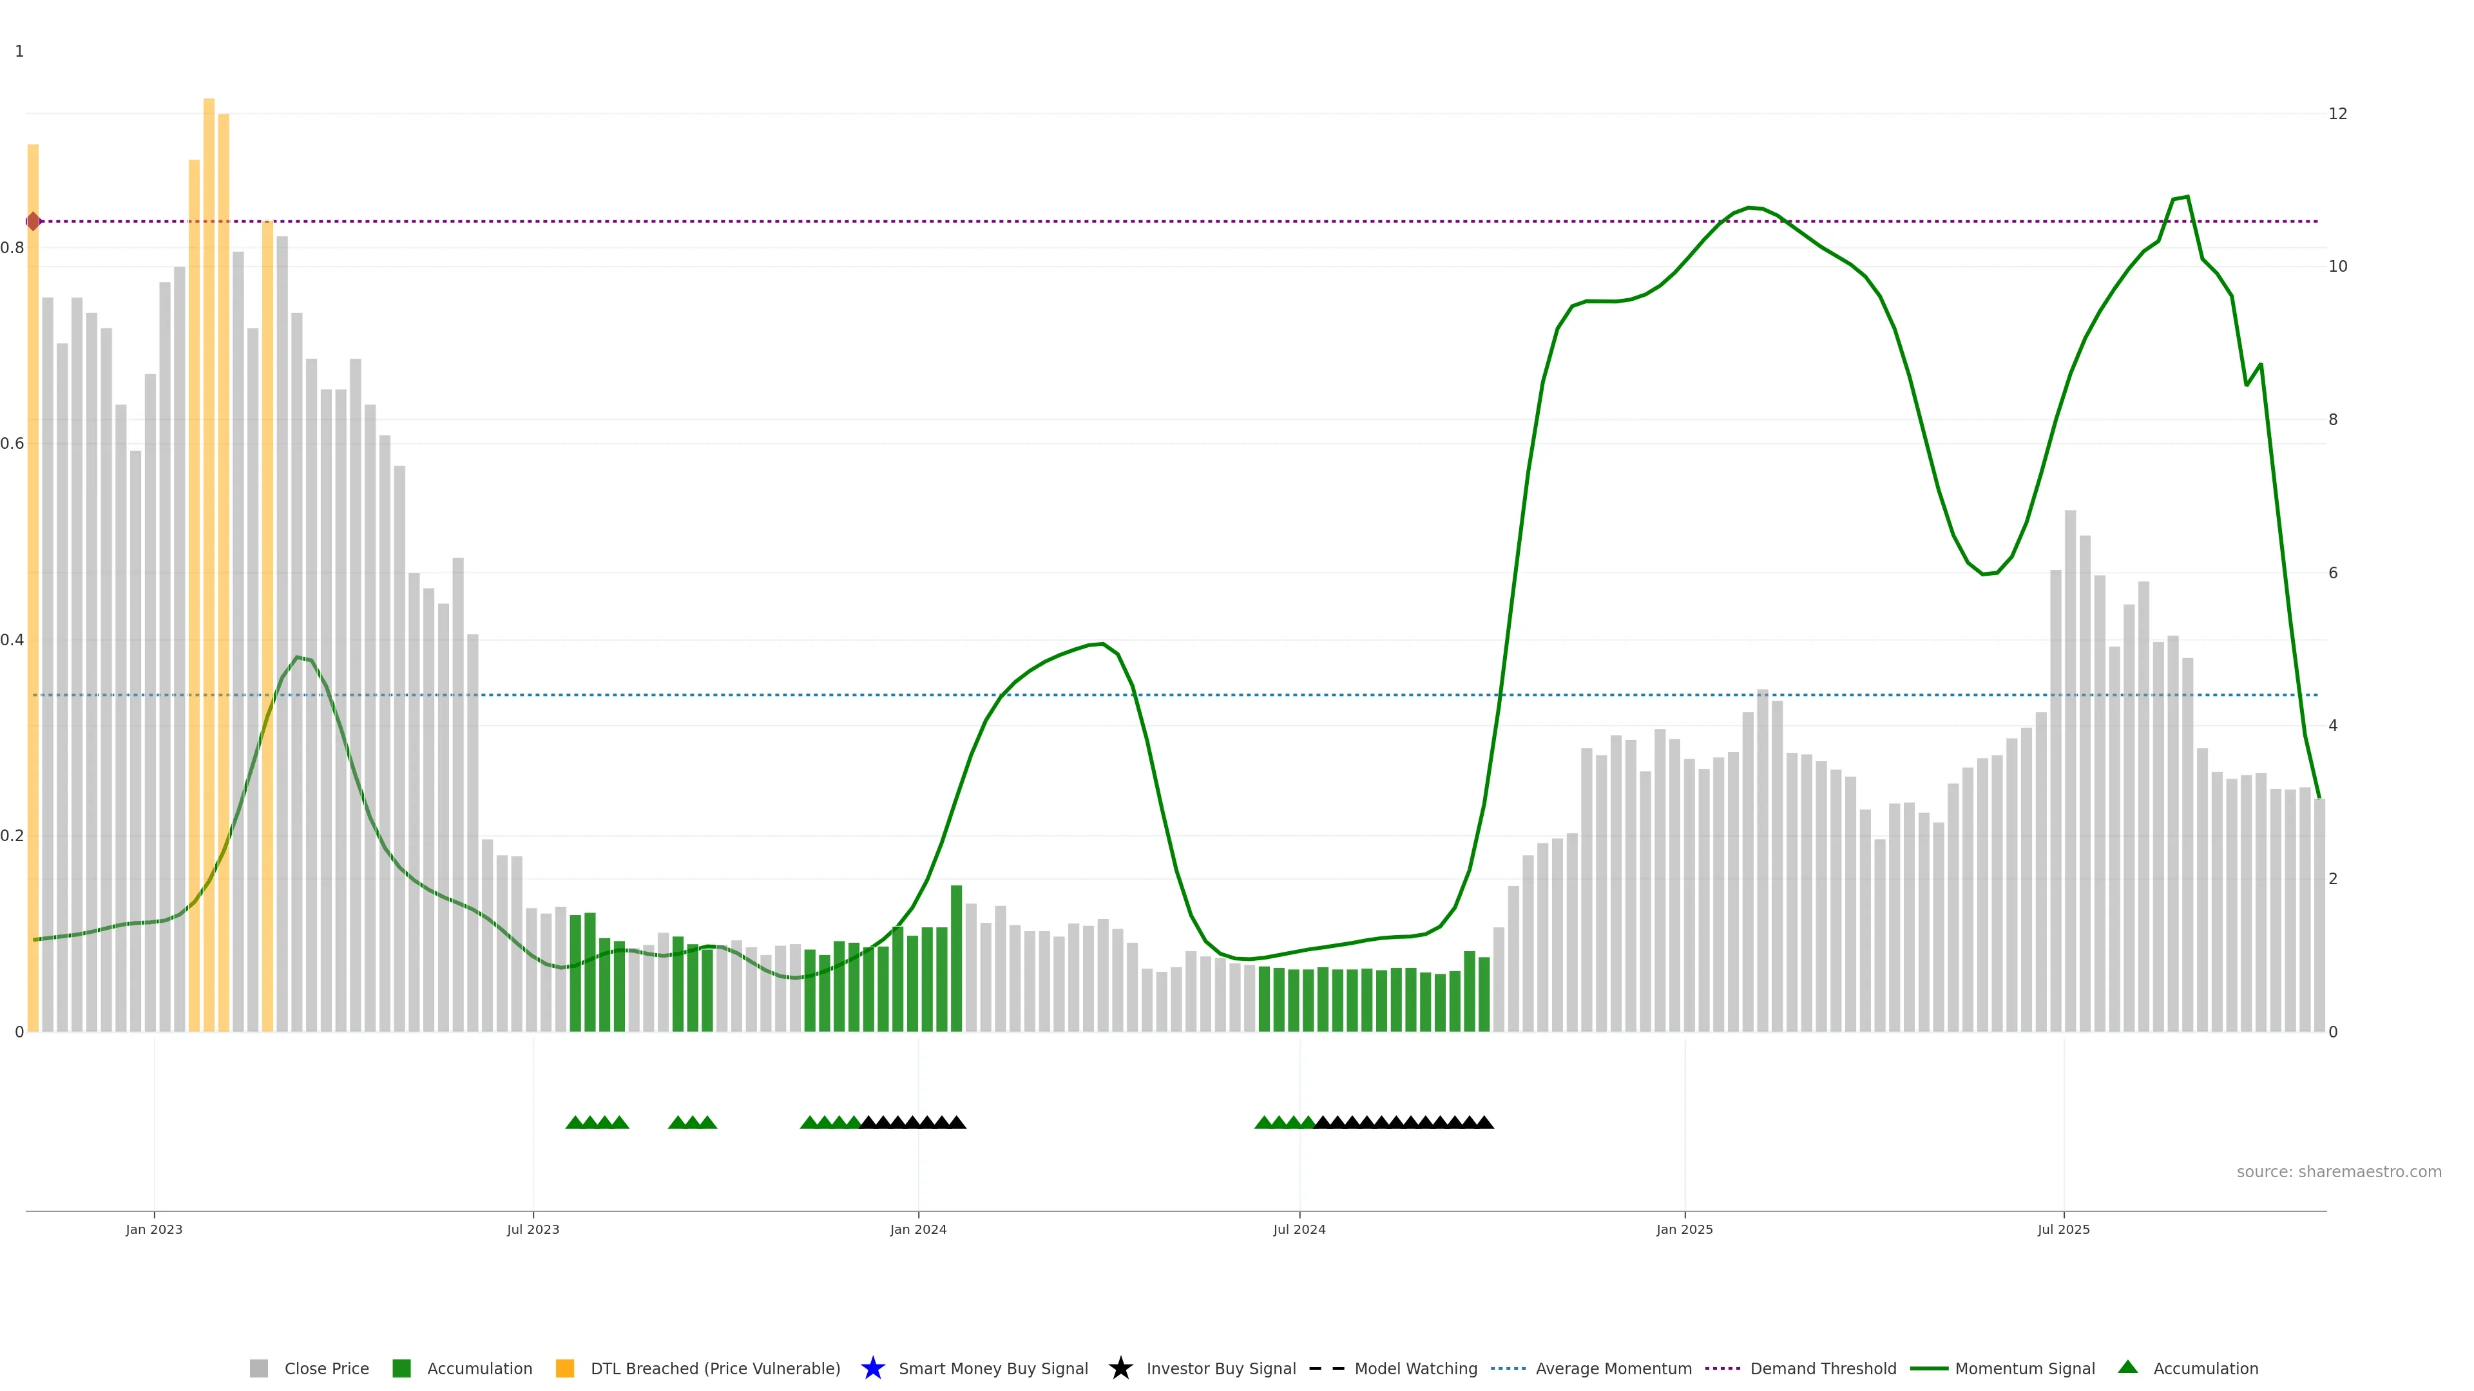Click the orange DTL Breached swatch

565,1368
